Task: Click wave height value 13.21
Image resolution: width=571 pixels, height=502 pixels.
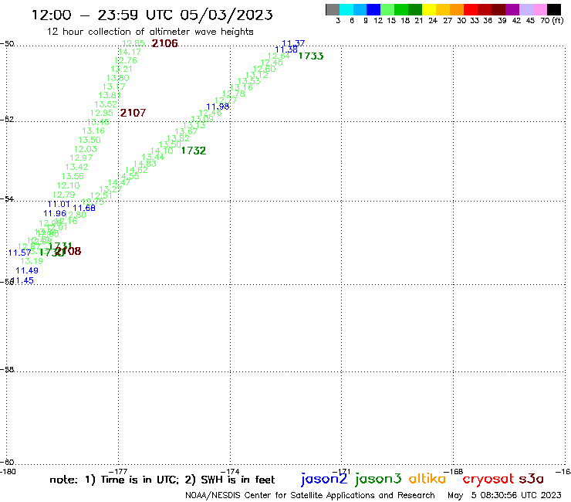Action: 121,70
